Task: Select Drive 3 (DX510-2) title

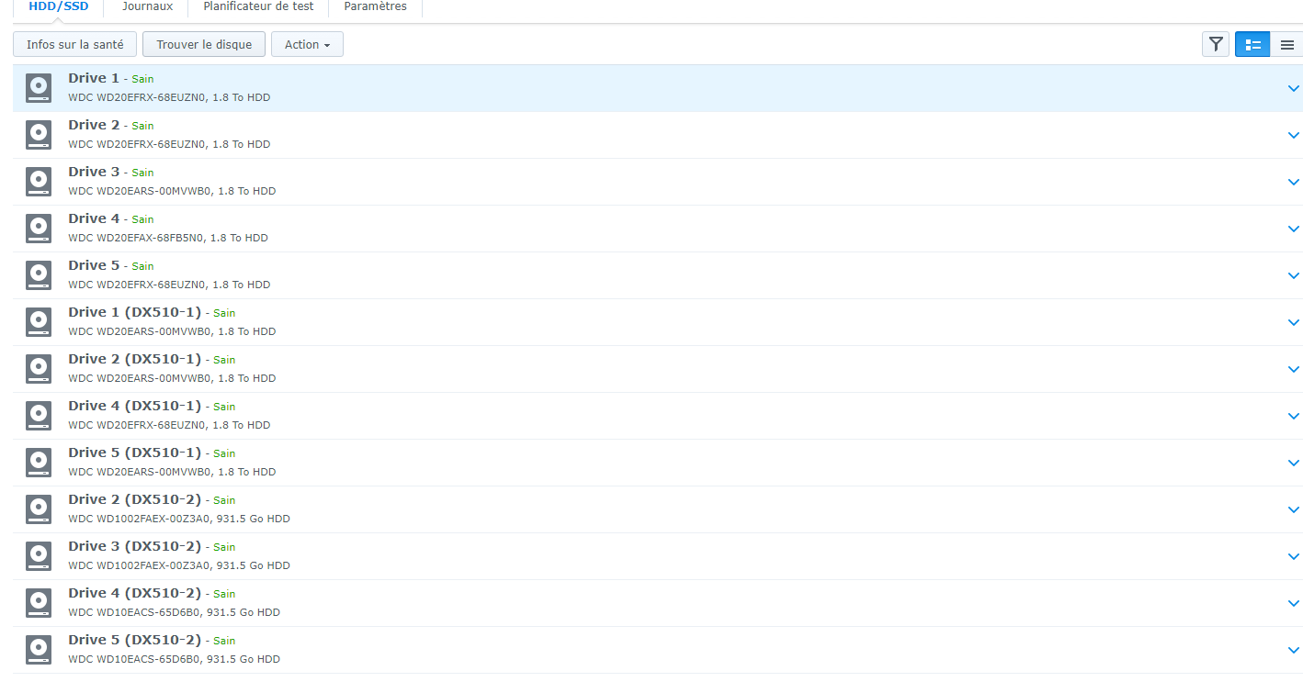Action: point(134,546)
